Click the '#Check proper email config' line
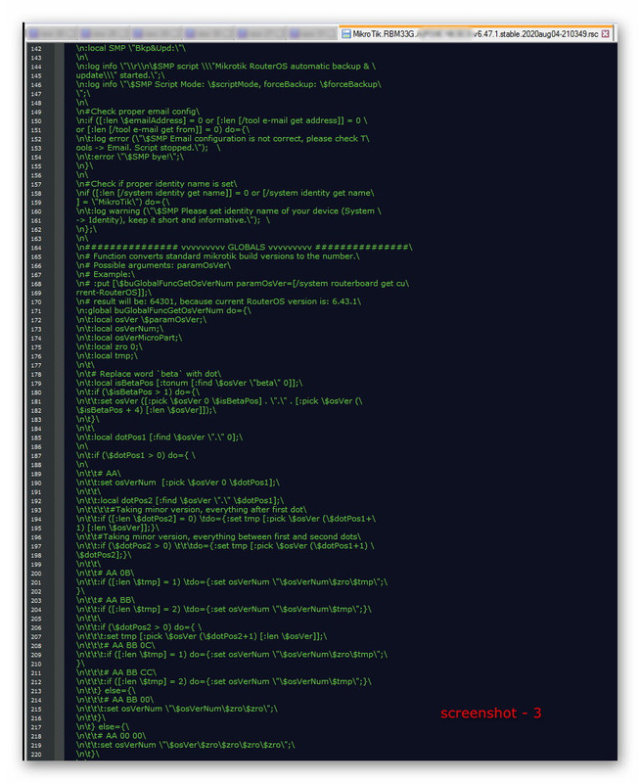Screen dimensions: 640x783 (138, 112)
